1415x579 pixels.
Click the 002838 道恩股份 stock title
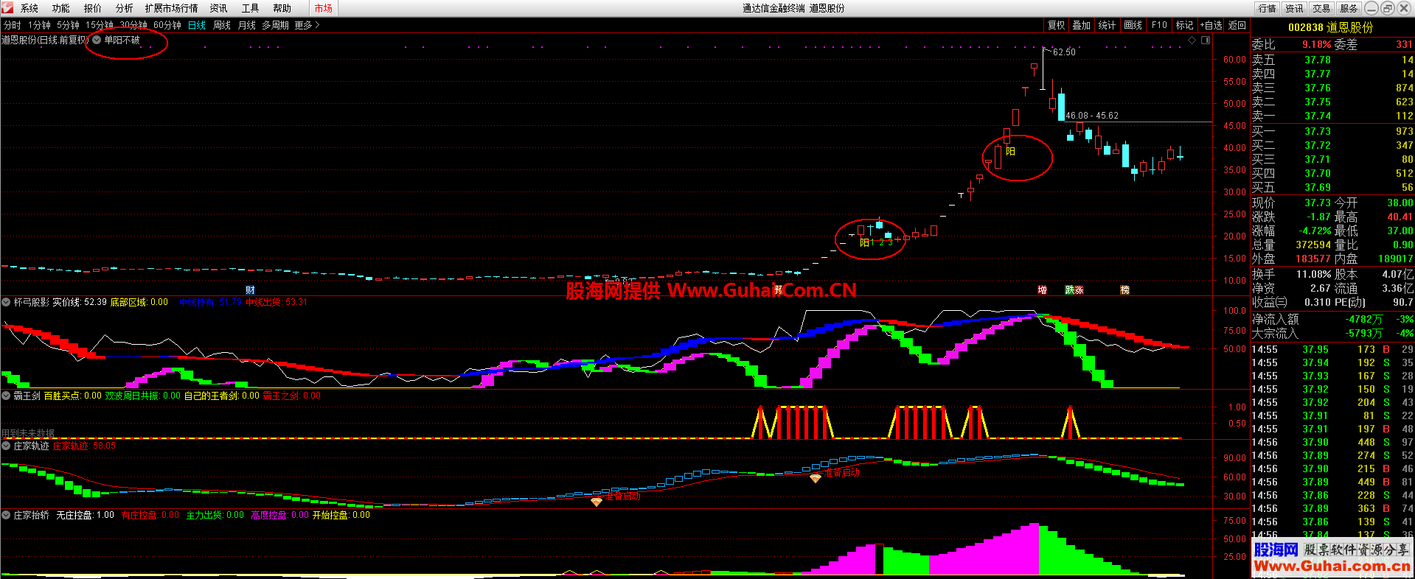click(1331, 27)
